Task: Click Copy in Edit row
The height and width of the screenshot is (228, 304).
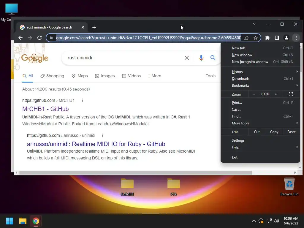Action: pyautogui.click(x=274, y=132)
